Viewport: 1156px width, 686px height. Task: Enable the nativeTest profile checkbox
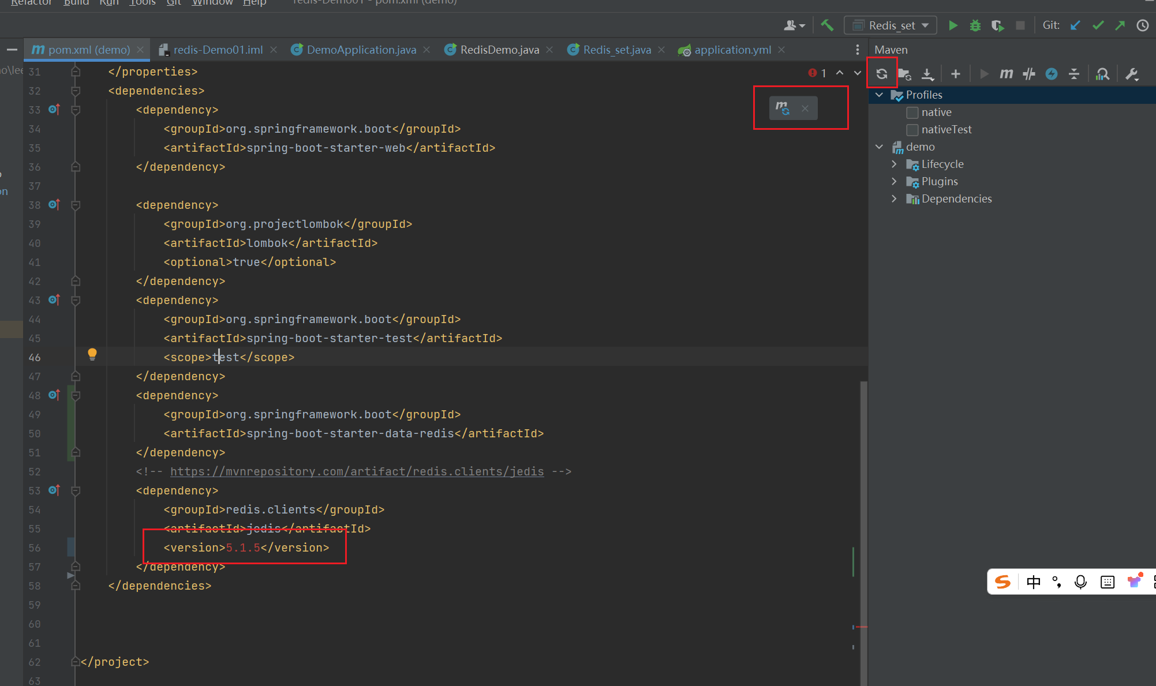[912, 130]
